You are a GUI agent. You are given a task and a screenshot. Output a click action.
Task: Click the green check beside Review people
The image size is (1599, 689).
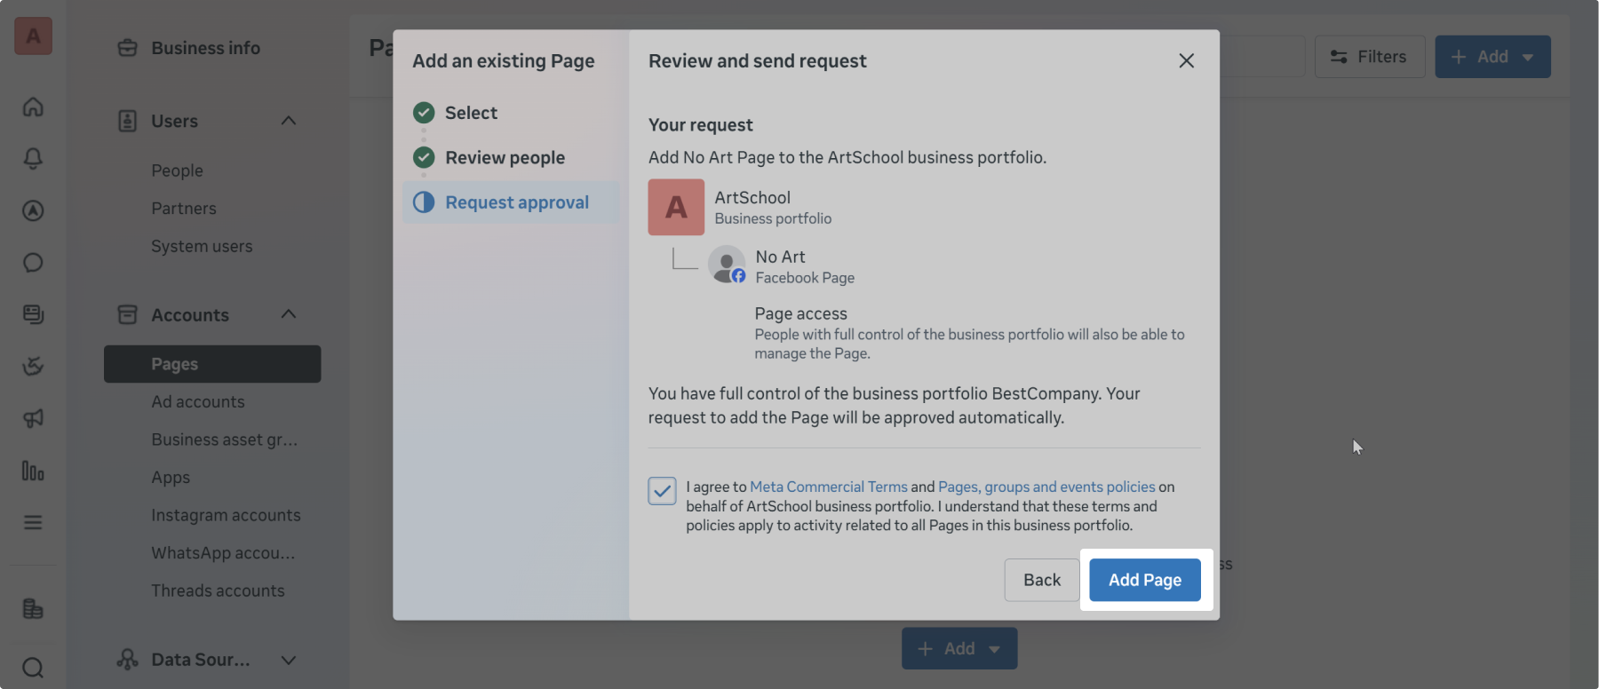(x=424, y=157)
